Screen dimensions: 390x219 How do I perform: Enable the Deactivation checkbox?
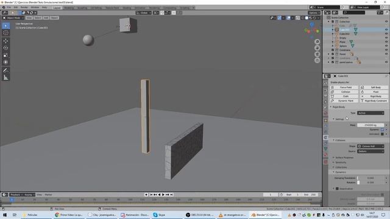[337, 189]
